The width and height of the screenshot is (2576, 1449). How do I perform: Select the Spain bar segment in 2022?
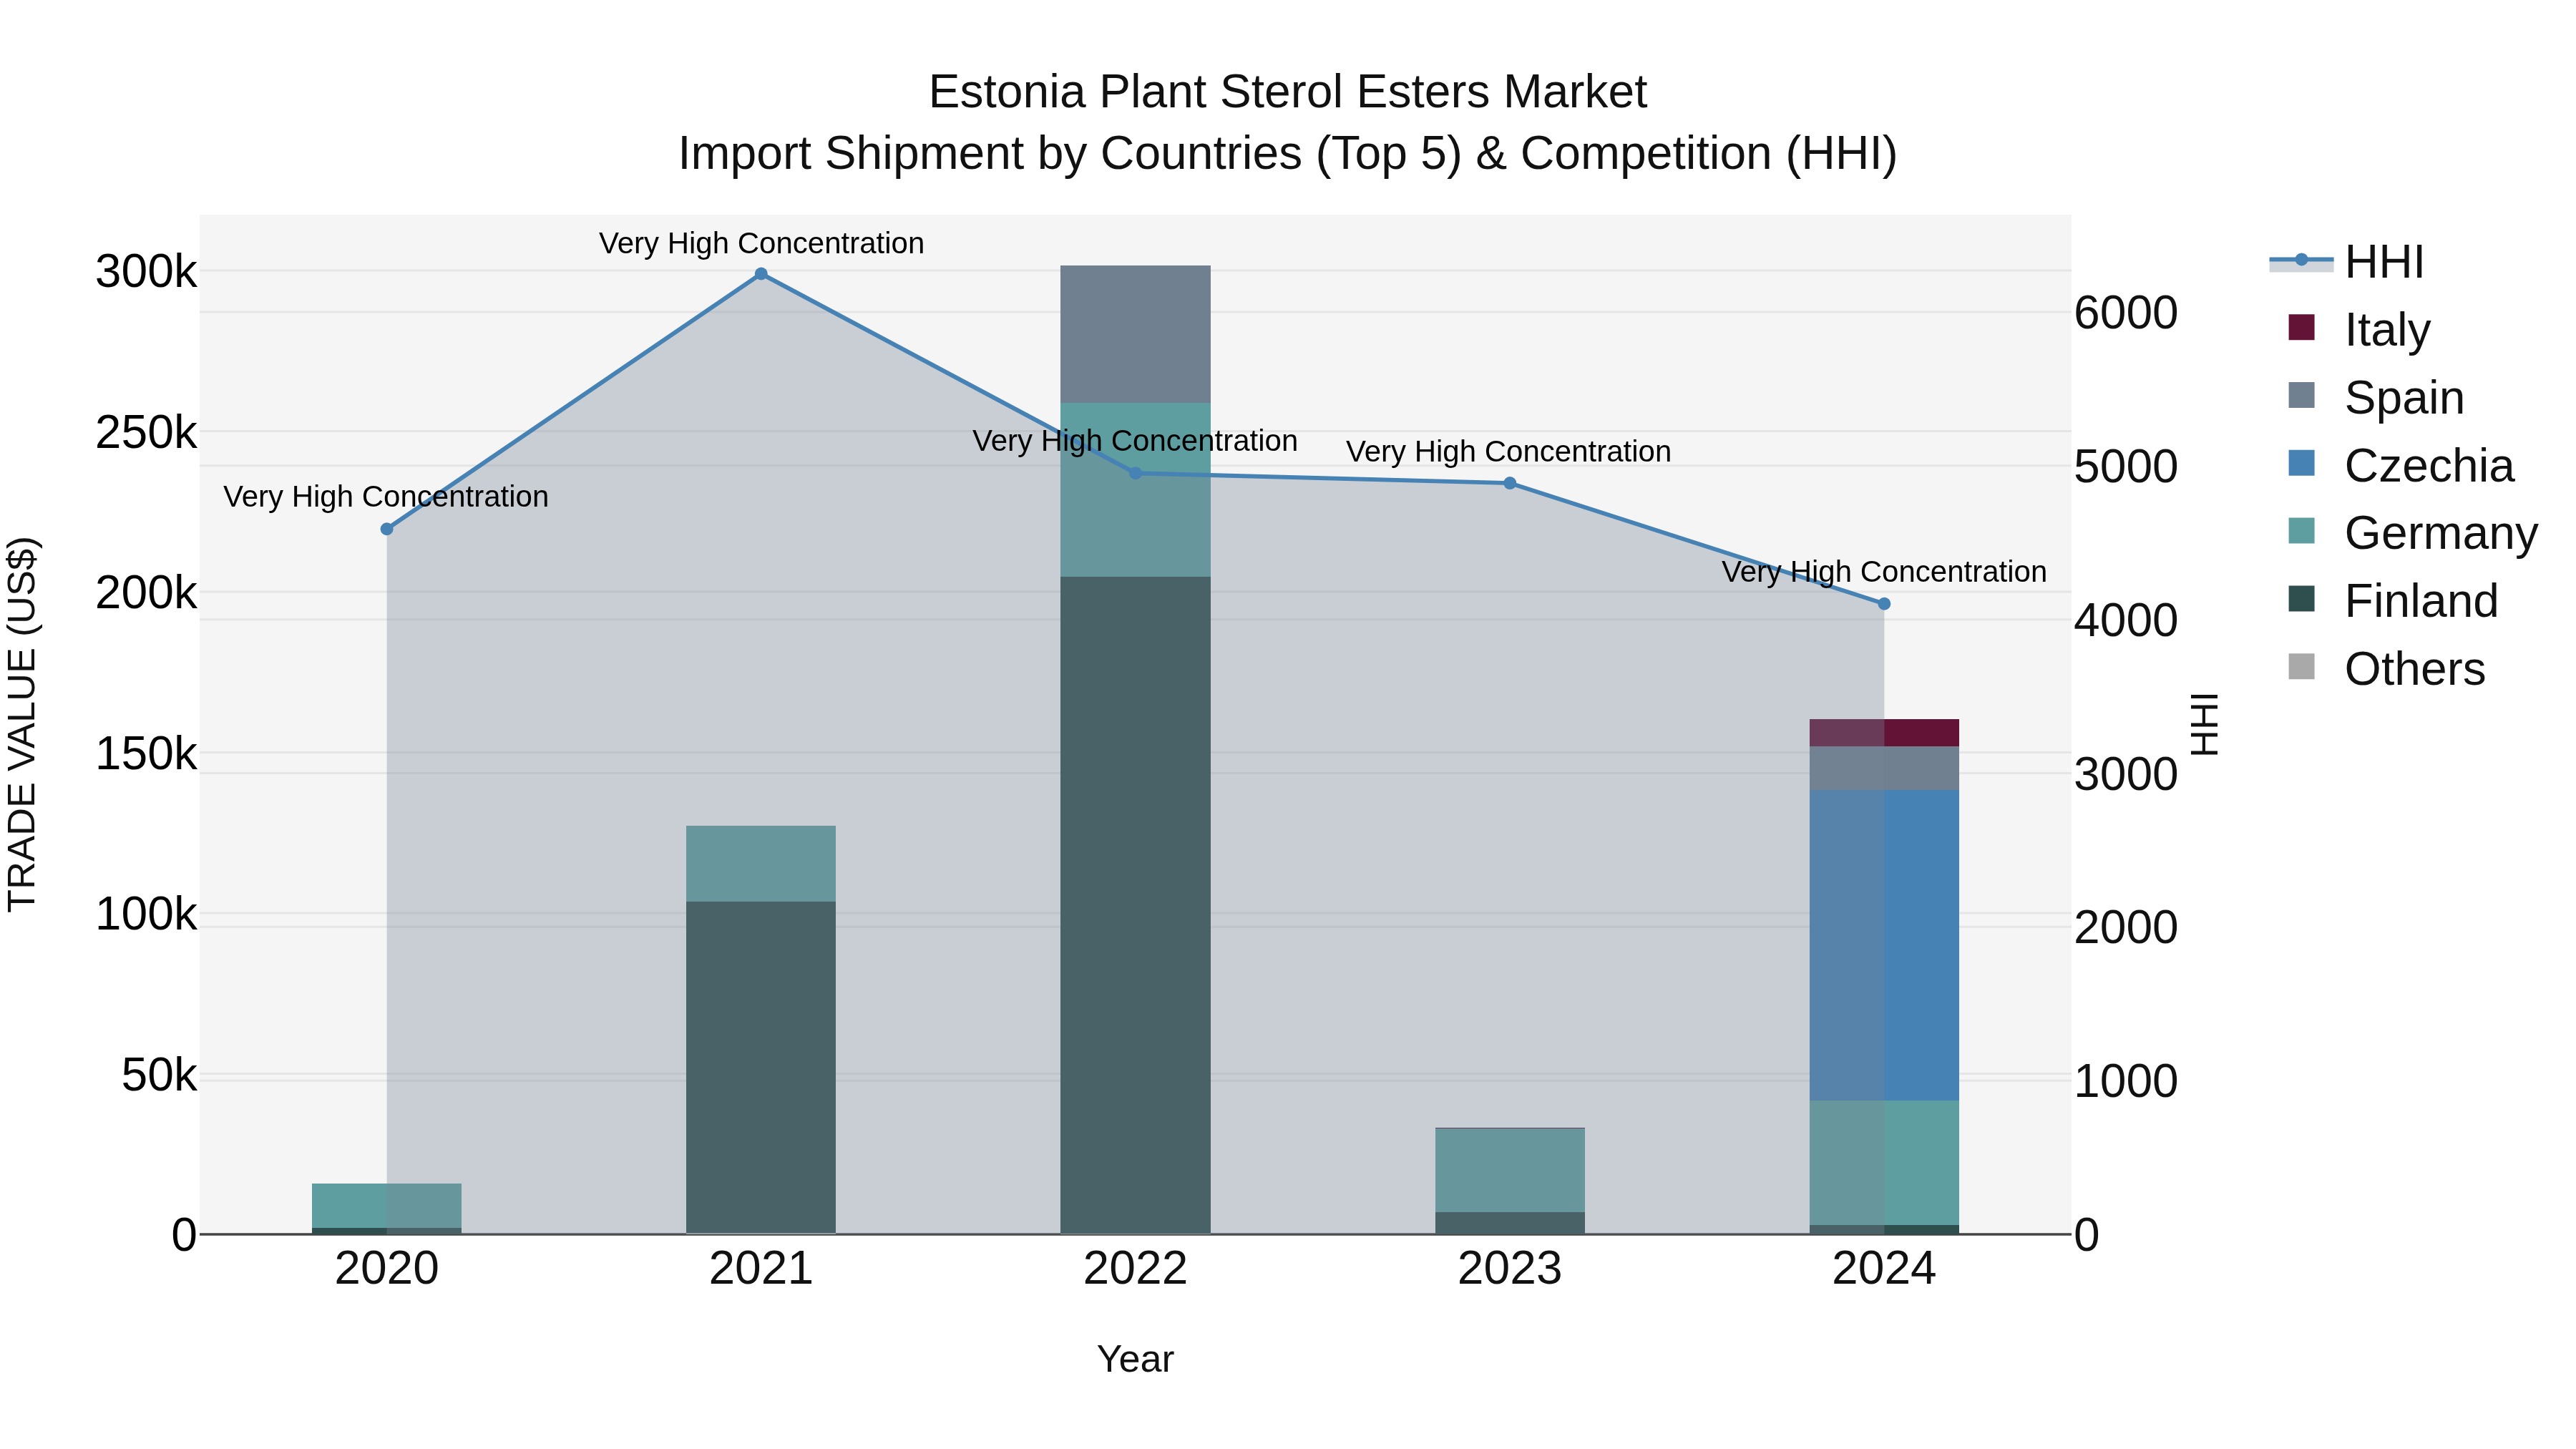pos(1135,334)
